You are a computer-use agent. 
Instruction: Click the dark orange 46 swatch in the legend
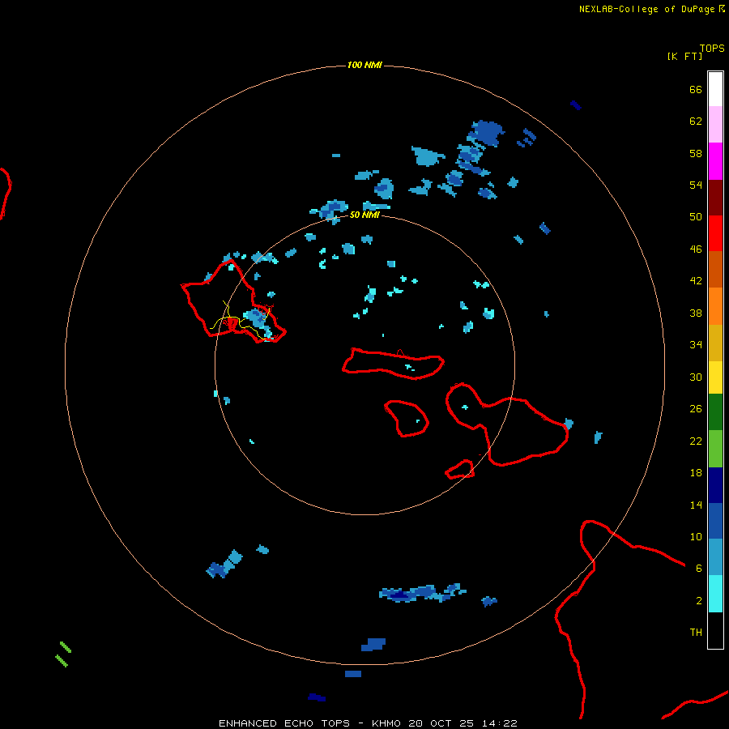click(715, 269)
